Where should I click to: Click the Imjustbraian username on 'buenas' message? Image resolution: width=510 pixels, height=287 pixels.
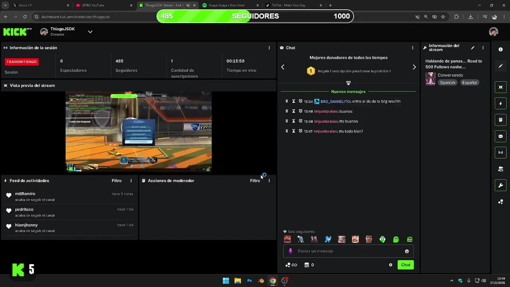click(x=326, y=111)
